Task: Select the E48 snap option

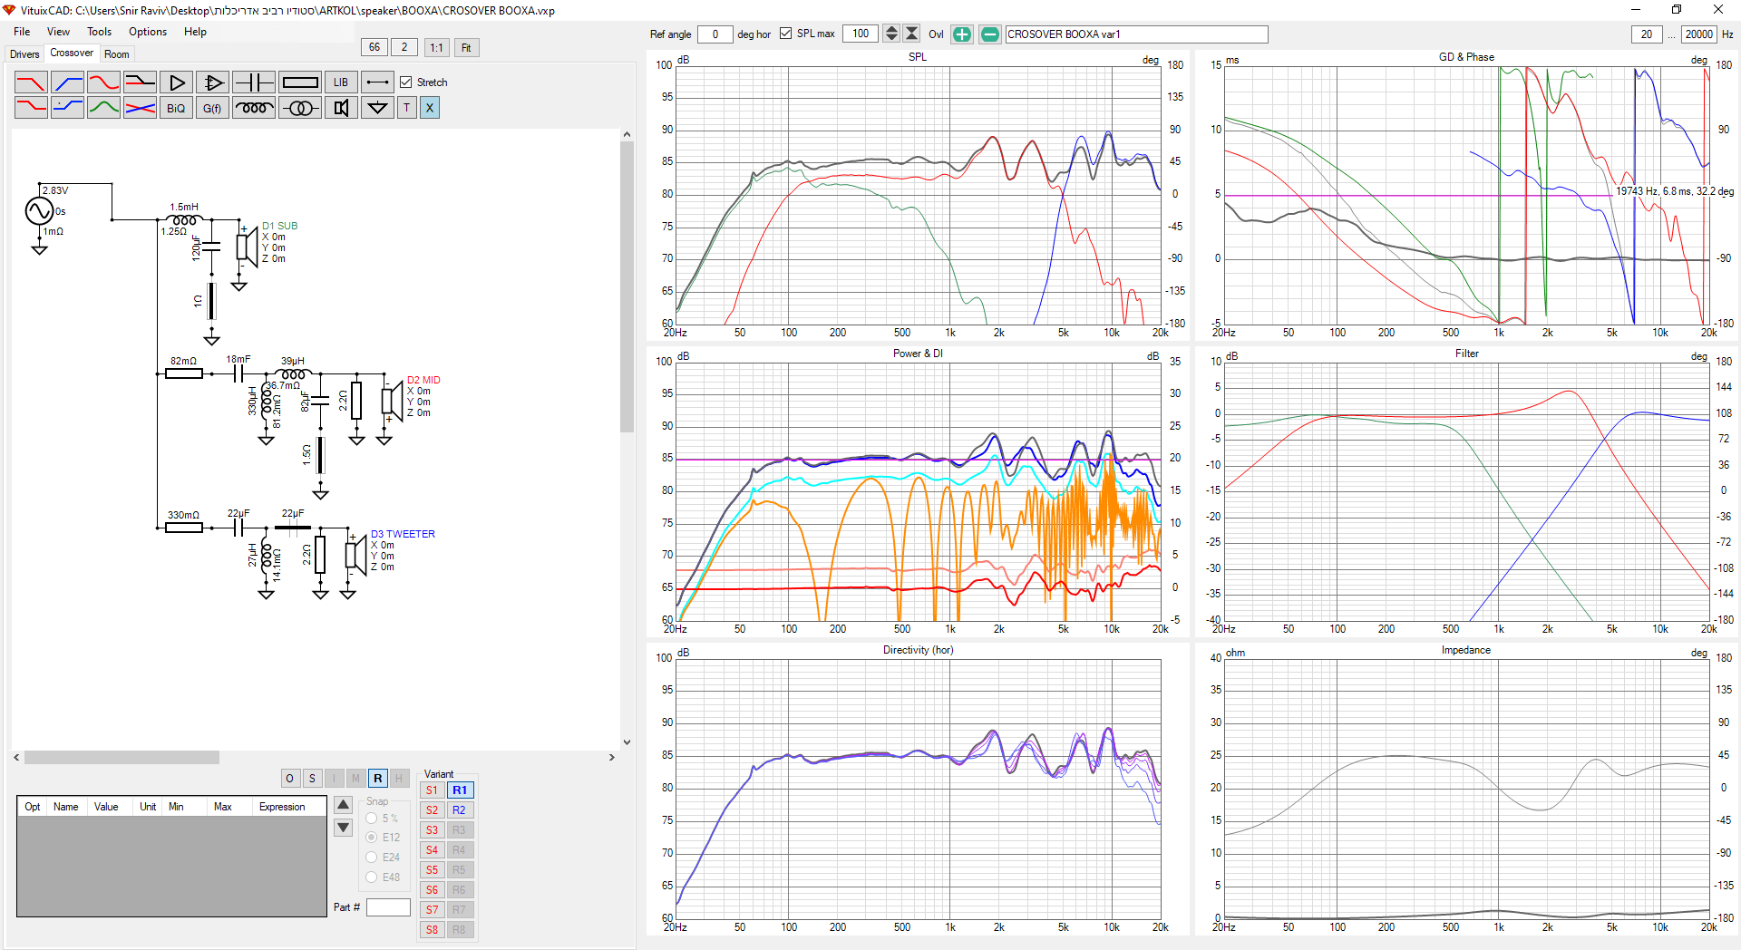Action: [371, 877]
